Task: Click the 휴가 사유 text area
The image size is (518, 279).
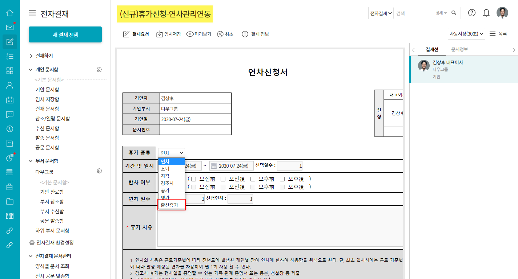Action: pos(280,227)
